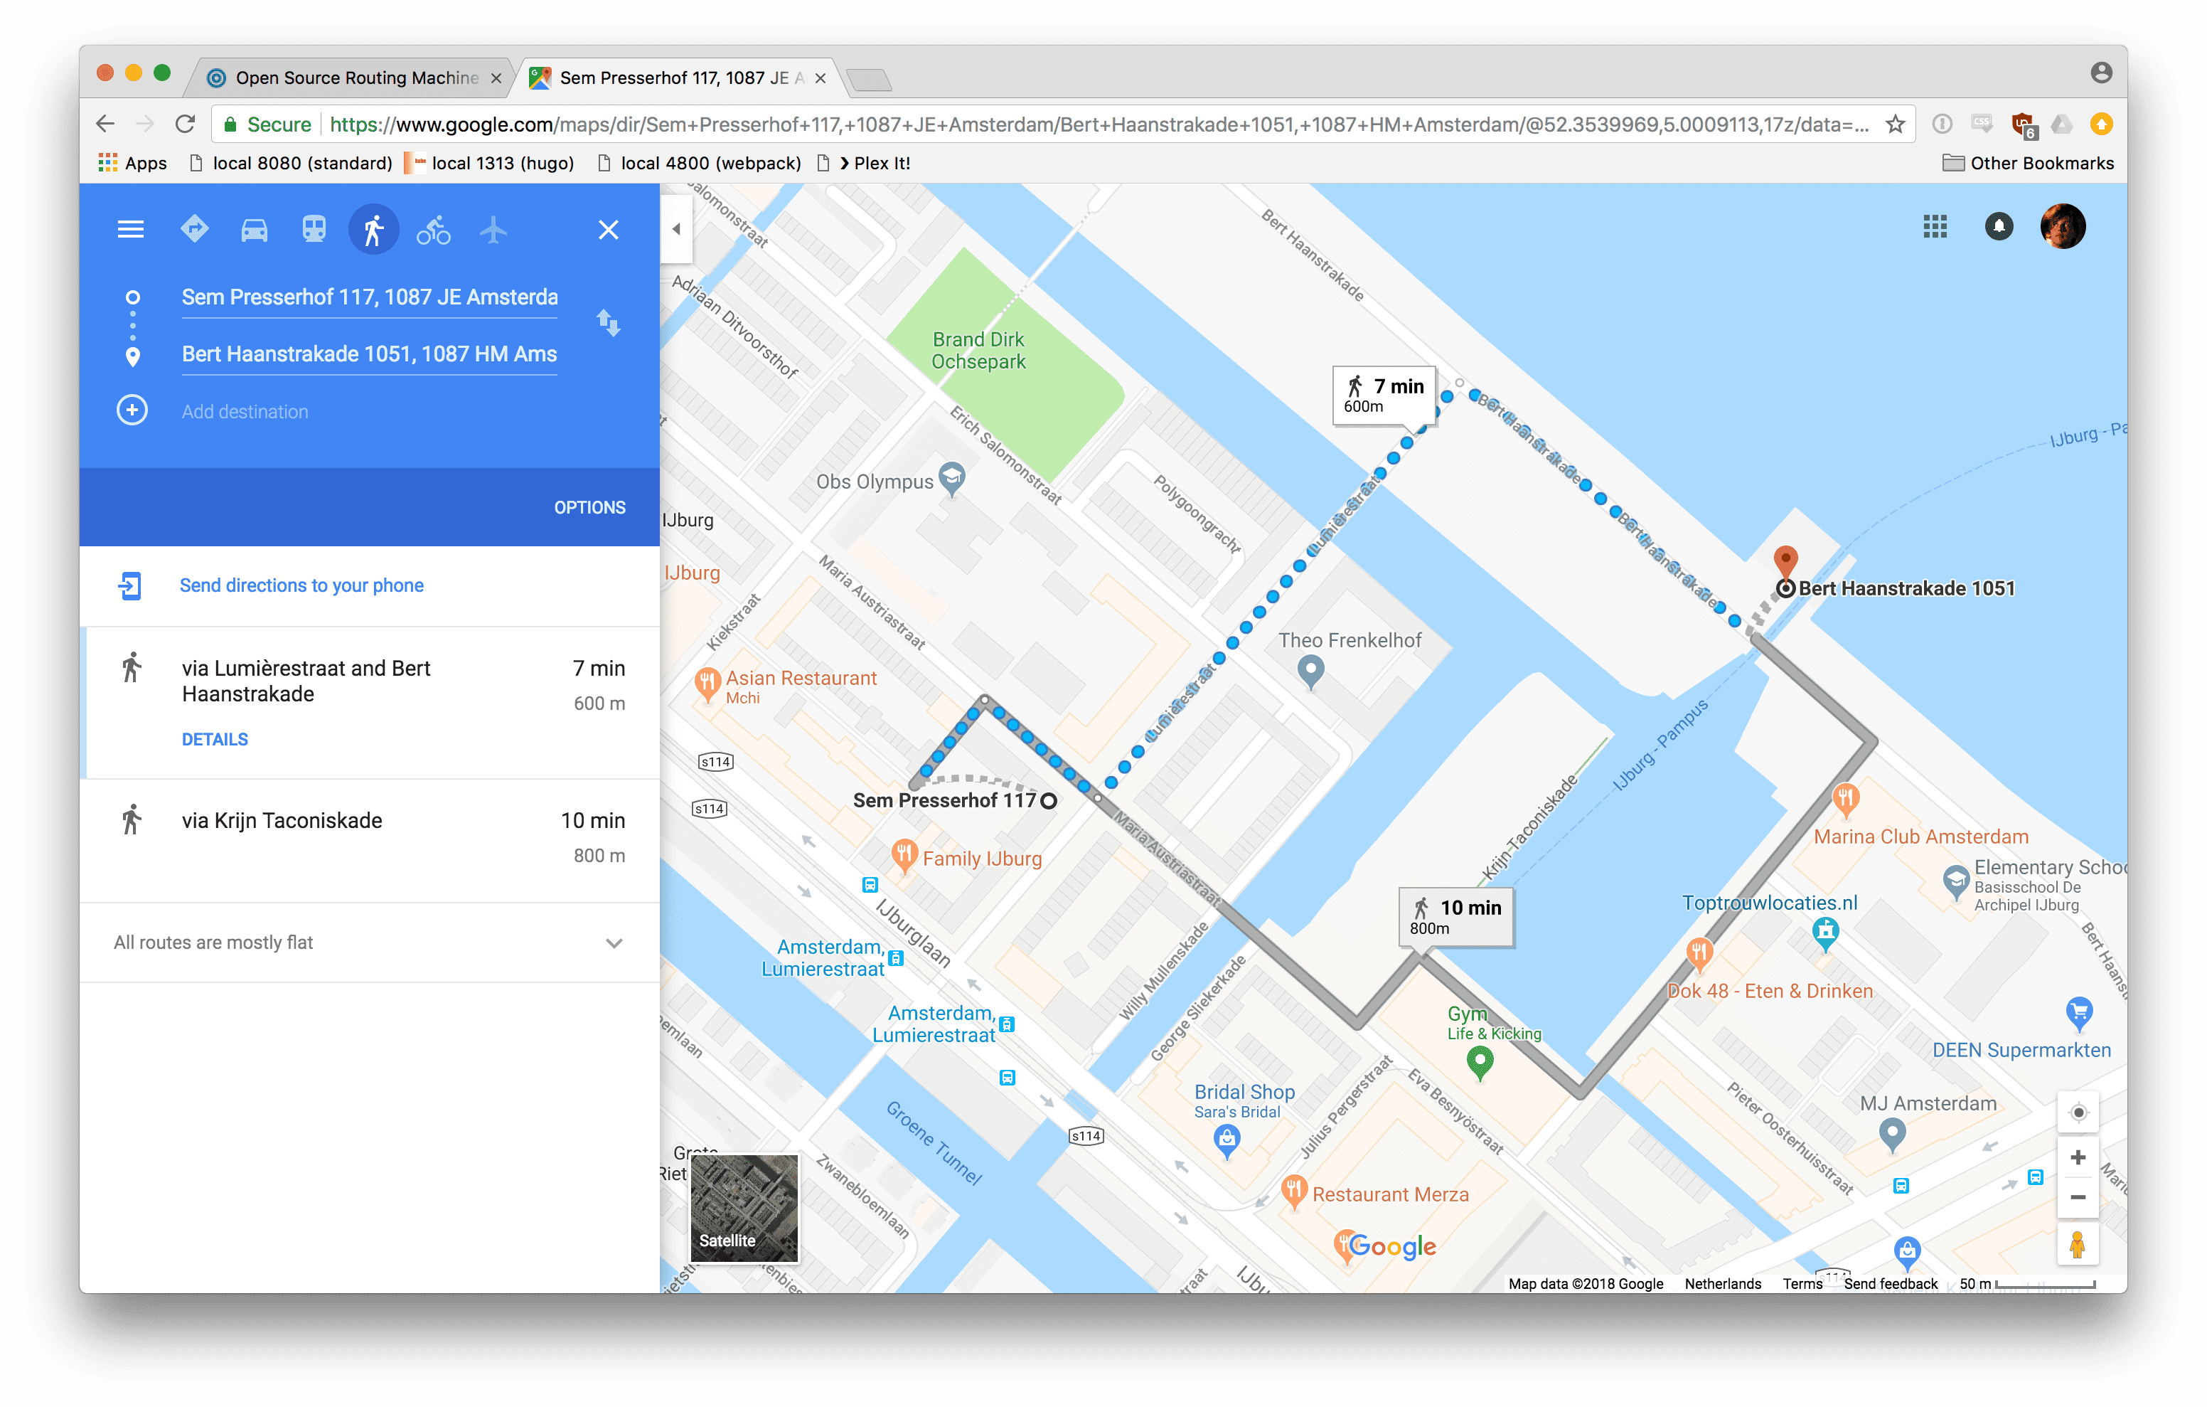This screenshot has width=2207, height=1407.
Task: Toggle Satellite map view
Action: tap(744, 1208)
